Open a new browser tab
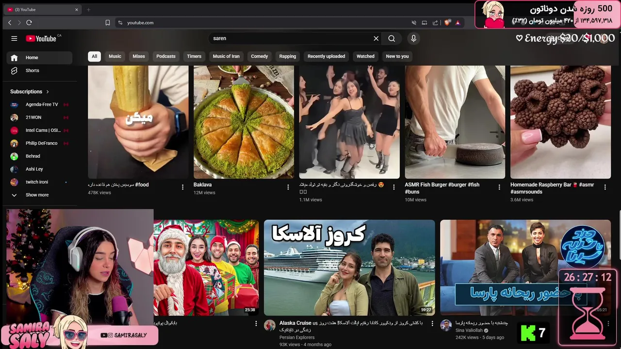The image size is (621, 349). click(x=88, y=9)
